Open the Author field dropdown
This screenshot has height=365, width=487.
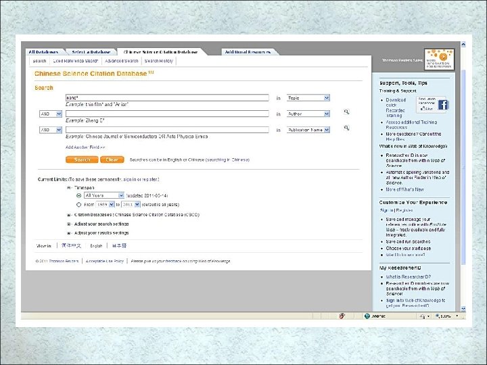click(x=308, y=114)
